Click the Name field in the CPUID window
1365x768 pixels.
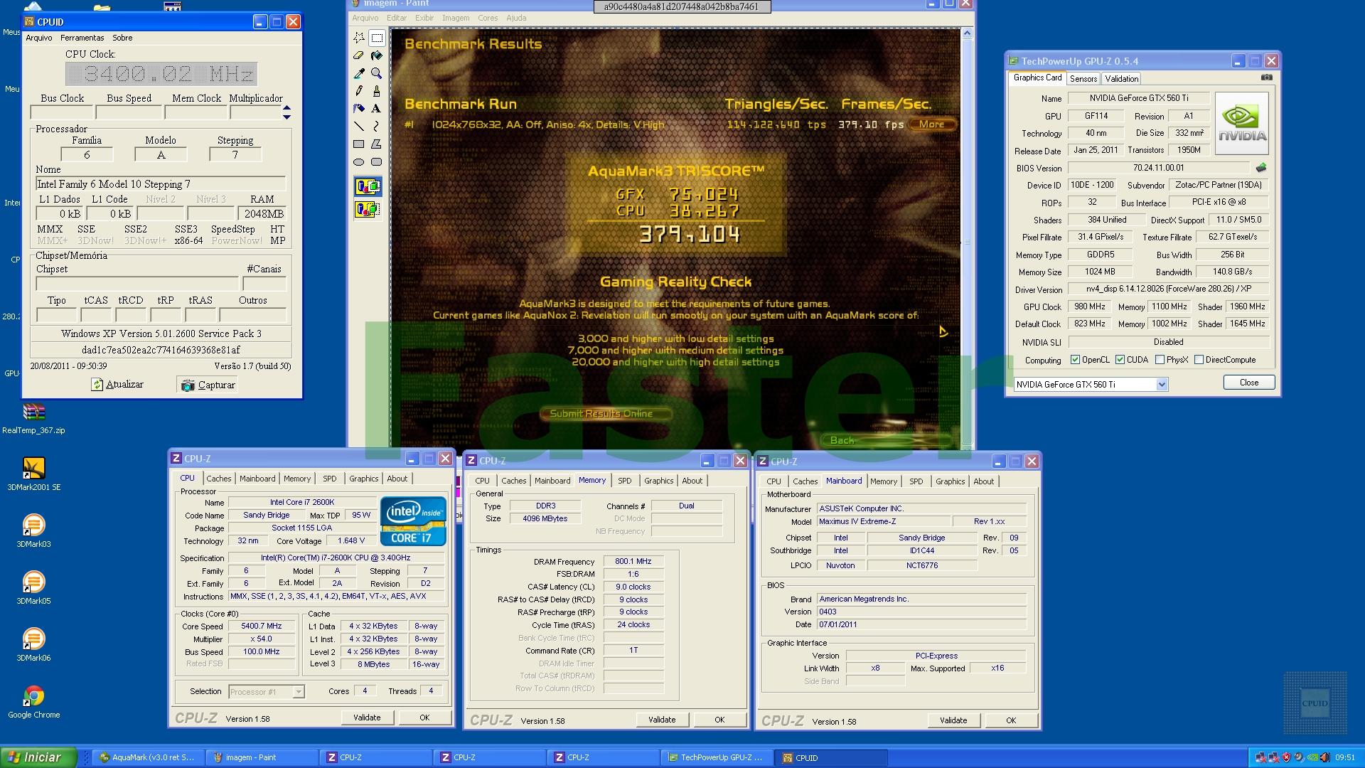click(x=161, y=184)
